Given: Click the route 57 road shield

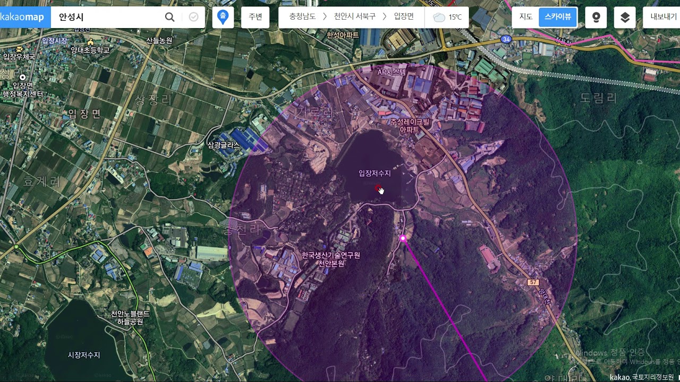Looking at the screenshot, I should tap(533, 282).
